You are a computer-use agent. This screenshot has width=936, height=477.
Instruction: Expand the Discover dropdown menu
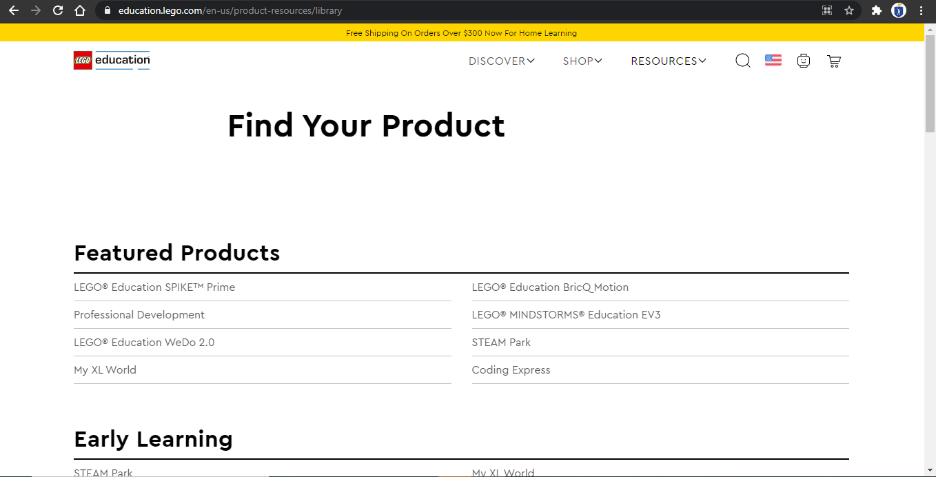coord(501,61)
